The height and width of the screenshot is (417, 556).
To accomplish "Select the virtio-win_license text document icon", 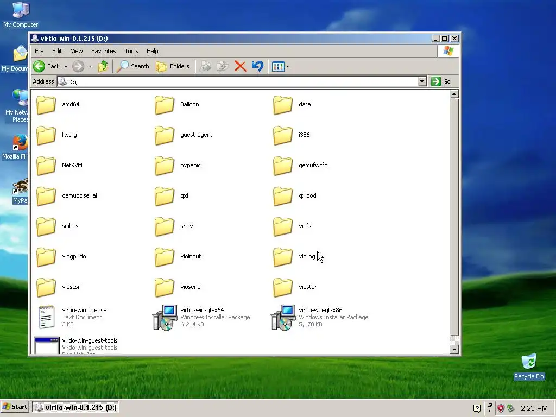I will (x=47, y=317).
